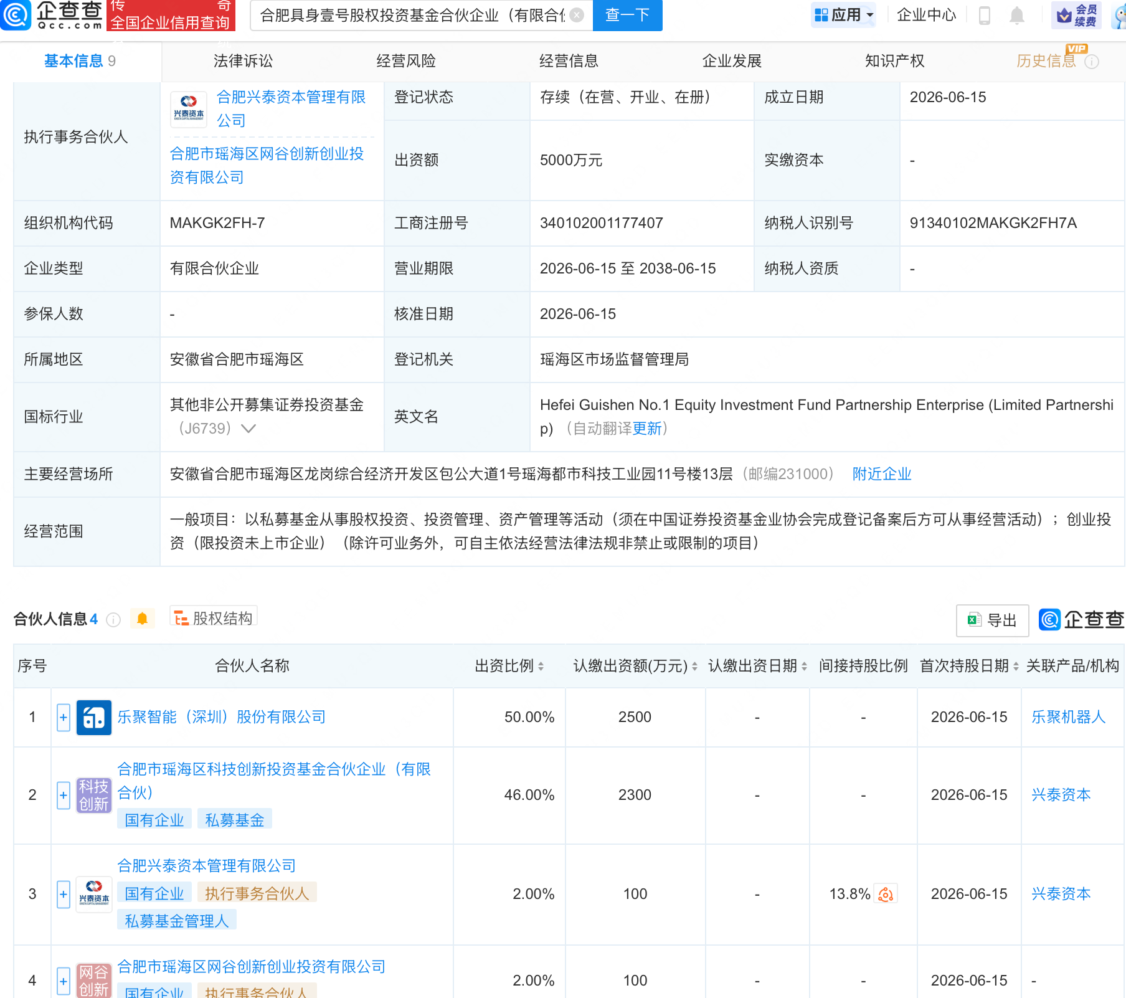Switch to 基本信息 tab

80,61
